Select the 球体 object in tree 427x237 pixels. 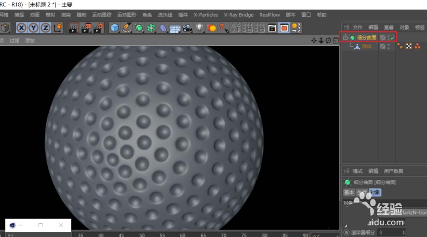pos(366,46)
